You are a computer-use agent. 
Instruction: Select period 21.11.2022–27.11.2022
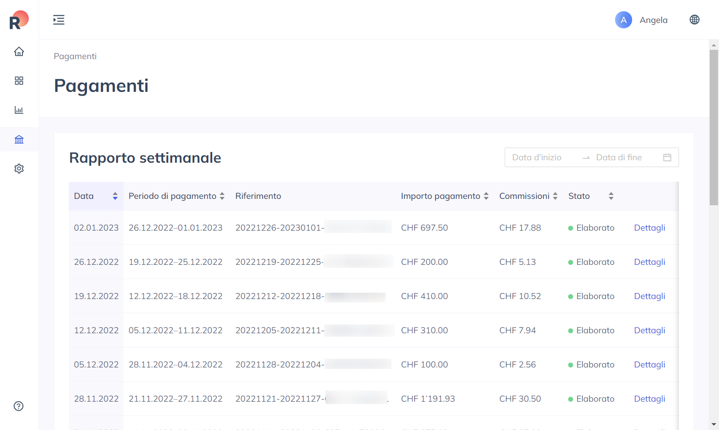(176, 399)
